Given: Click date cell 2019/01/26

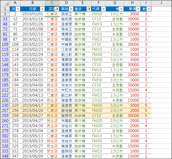Looking at the screenshot, I should [33, 24].
